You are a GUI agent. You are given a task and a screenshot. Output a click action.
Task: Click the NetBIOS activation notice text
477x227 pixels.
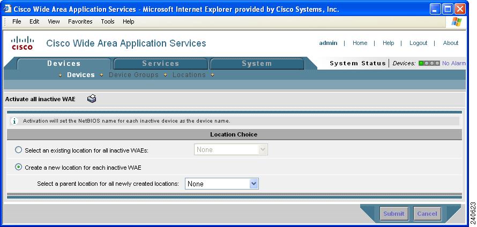pos(126,121)
